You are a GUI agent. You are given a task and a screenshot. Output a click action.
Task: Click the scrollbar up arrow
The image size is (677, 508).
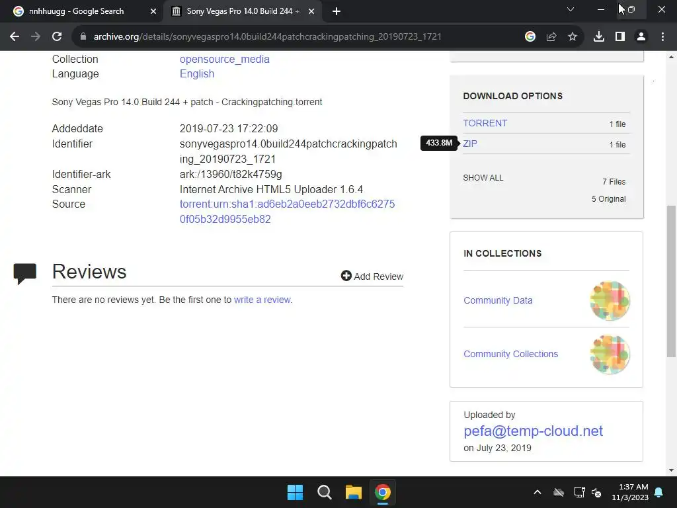coord(671,57)
